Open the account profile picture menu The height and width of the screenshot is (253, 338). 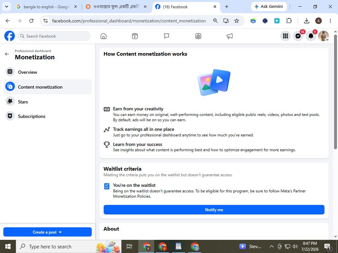click(323, 36)
